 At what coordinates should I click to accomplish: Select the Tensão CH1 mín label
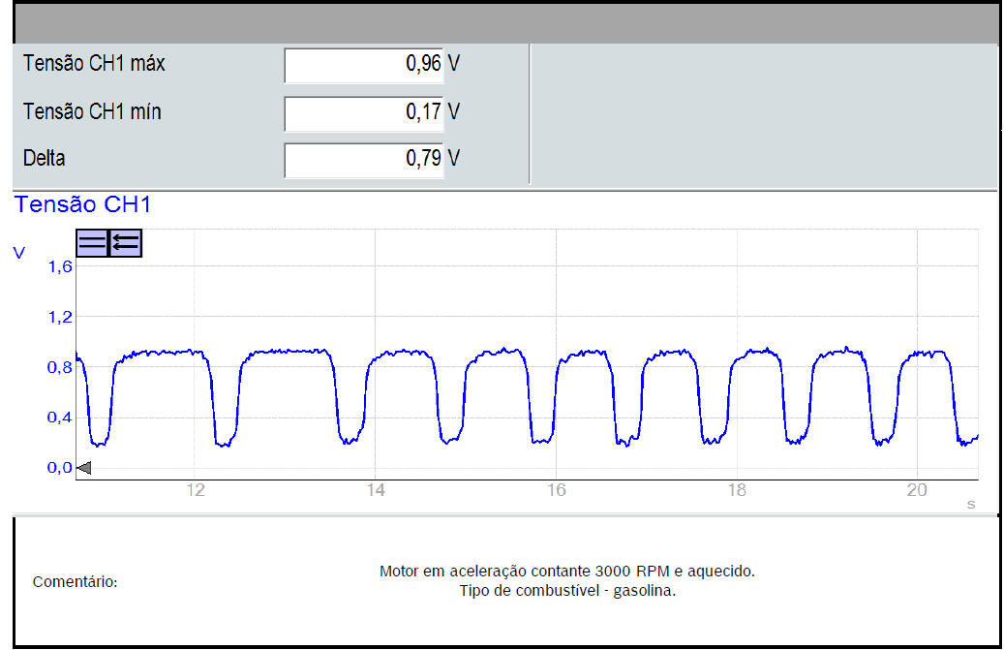click(x=92, y=112)
